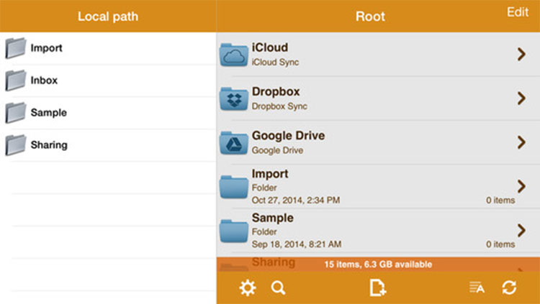Image resolution: width=540 pixels, height=304 pixels.
Task: Click the Root title header
Action: tap(370, 16)
